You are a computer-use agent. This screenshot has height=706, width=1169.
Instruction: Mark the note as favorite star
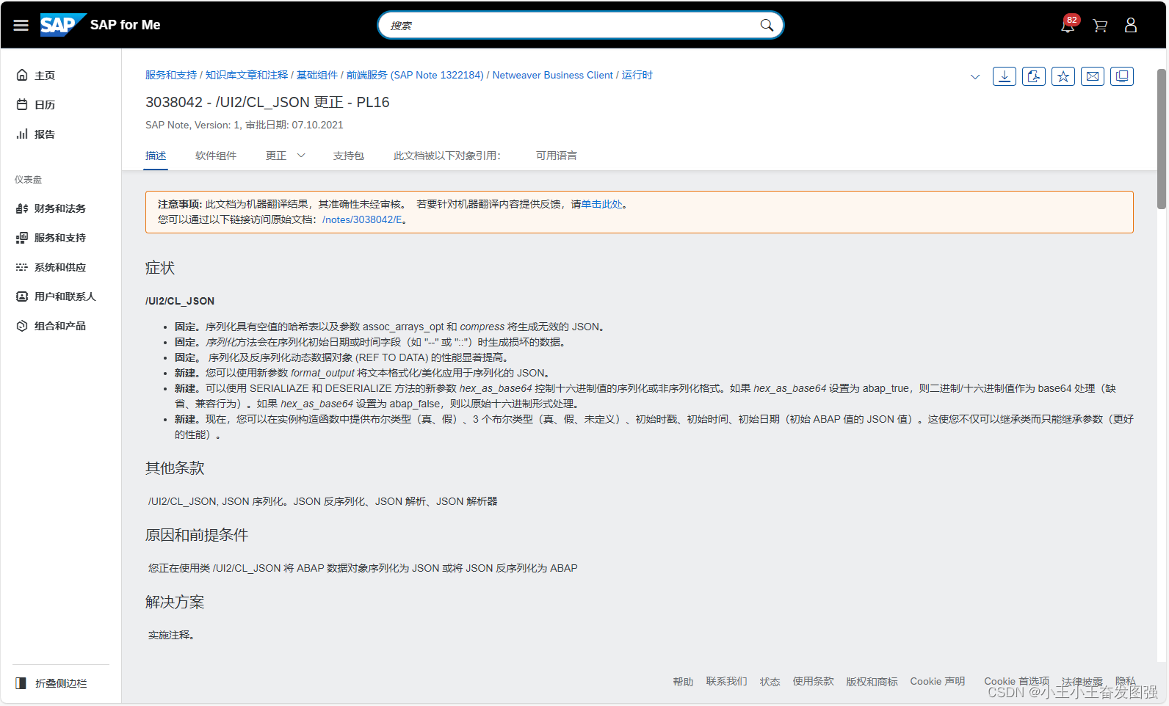click(x=1063, y=76)
